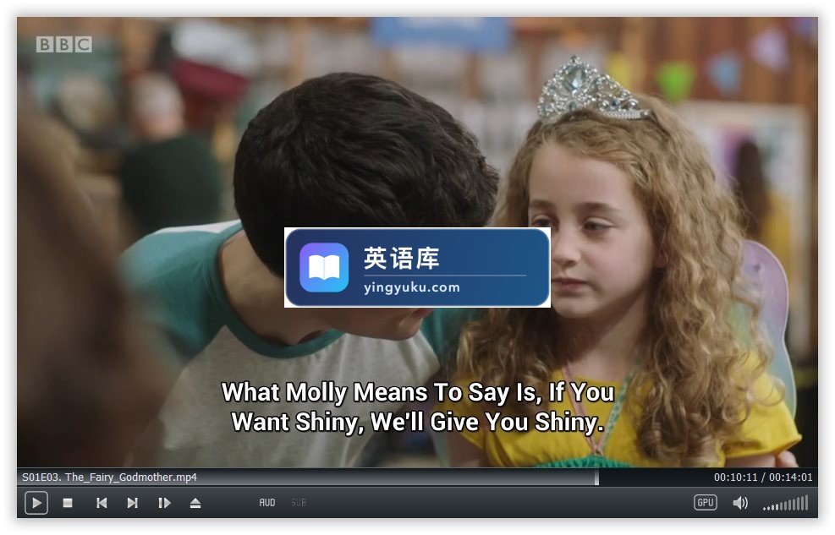Click the Play button
The height and width of the screenshot is (535, 835).
tap(36, 503)
